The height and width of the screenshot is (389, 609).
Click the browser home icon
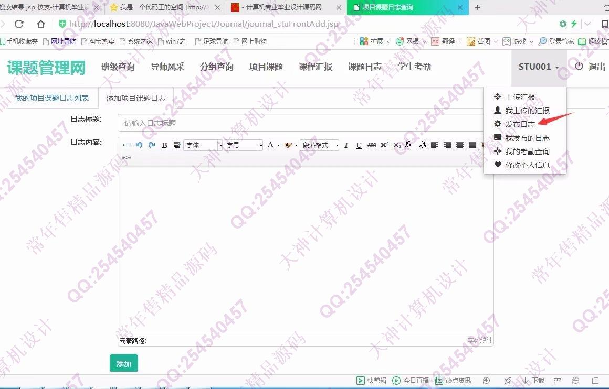tap(41, 24)
